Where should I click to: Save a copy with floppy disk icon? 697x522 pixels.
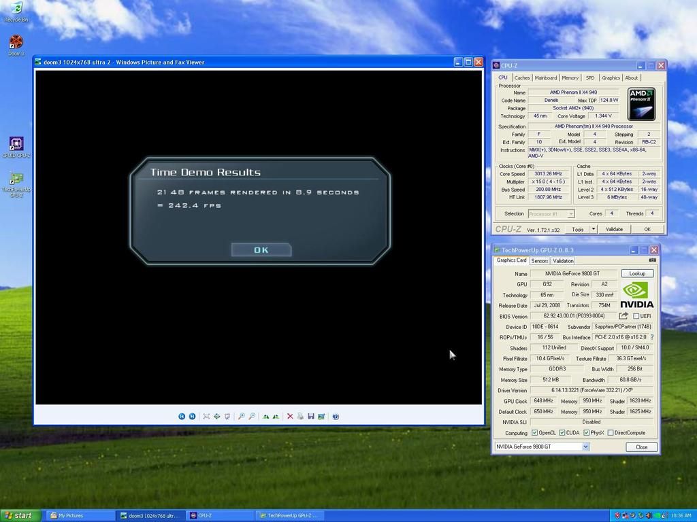pos(310,417)
